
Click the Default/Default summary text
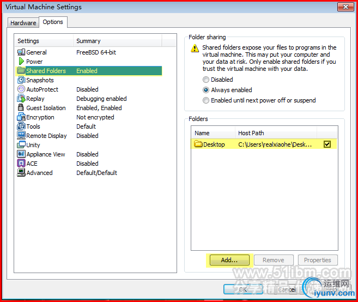click(97, 173)
